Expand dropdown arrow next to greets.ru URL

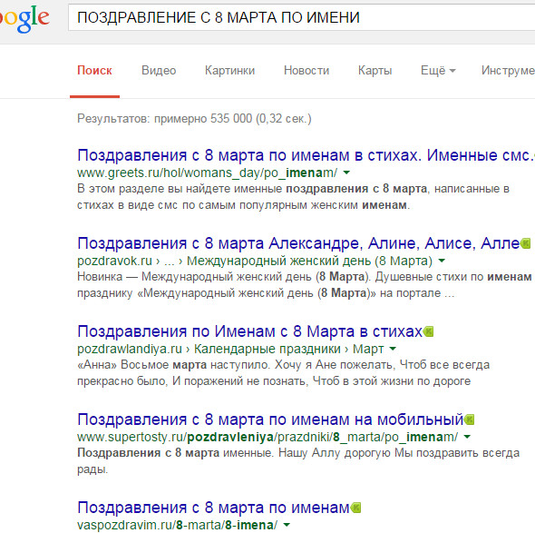346,173
